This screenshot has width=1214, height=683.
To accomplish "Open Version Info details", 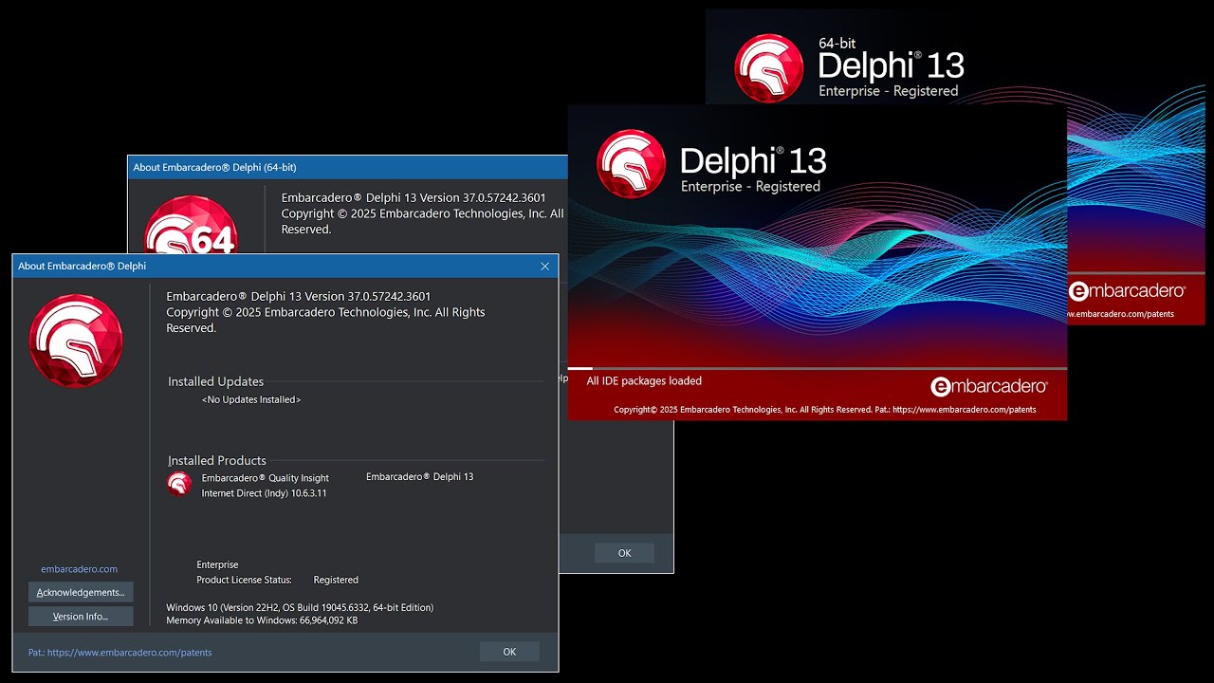I will click(x=81, y=617).
